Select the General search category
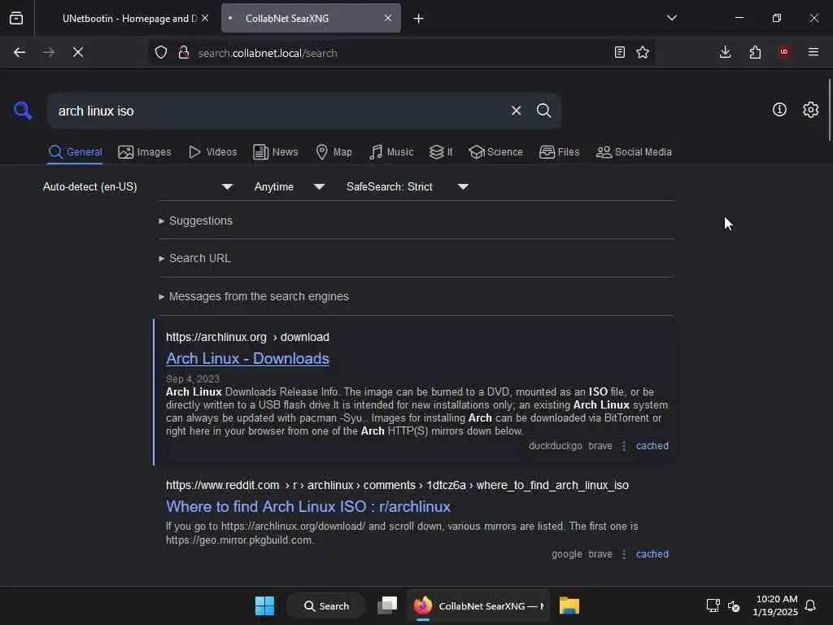The height and width of the screenshot is (625, 833). tap(75, 152)
